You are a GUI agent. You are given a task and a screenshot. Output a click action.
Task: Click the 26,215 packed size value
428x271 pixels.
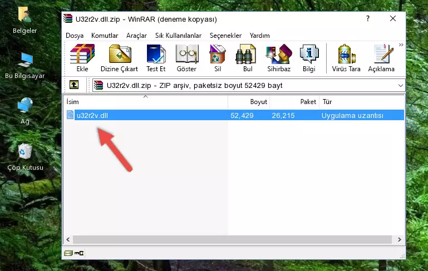[x=283, y=115]
